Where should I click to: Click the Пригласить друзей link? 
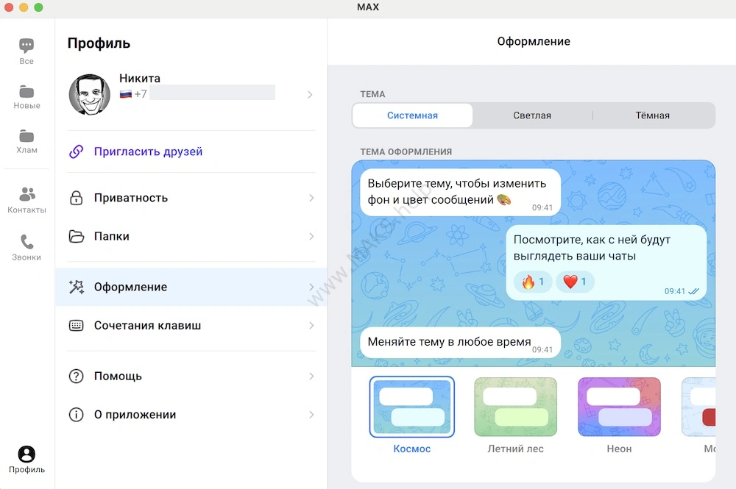pyautogui.click(x=148, y=151)
